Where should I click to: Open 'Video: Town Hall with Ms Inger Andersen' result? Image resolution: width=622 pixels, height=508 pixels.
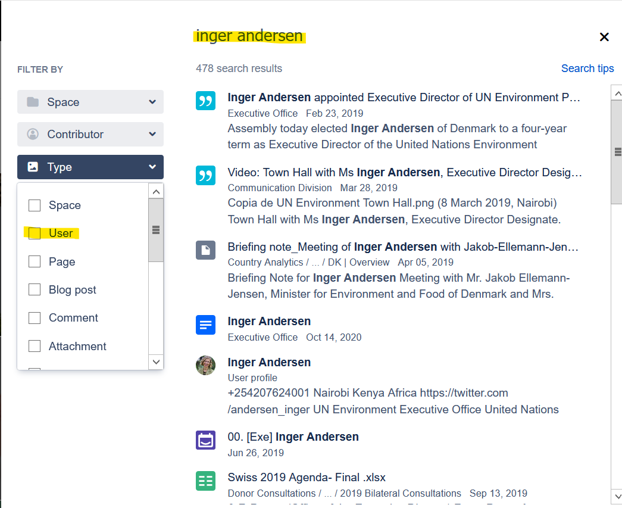coord(405,172)
